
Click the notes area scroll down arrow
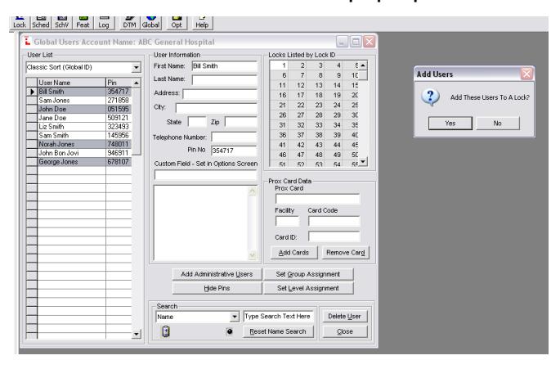252,254
